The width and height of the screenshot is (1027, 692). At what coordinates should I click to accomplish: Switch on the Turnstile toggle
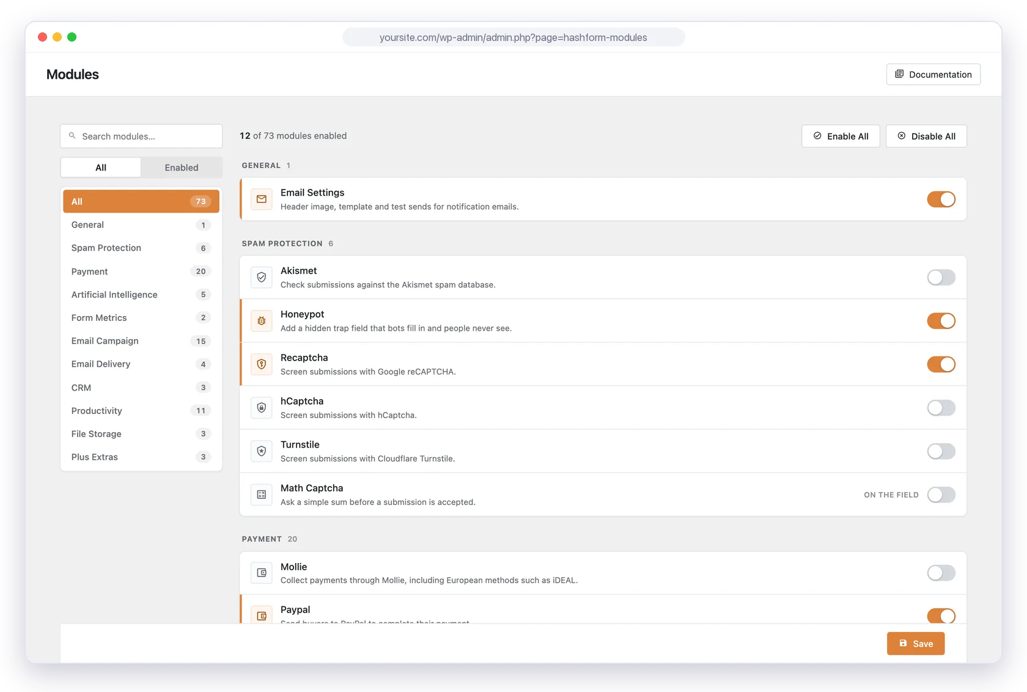click(941, 451)
